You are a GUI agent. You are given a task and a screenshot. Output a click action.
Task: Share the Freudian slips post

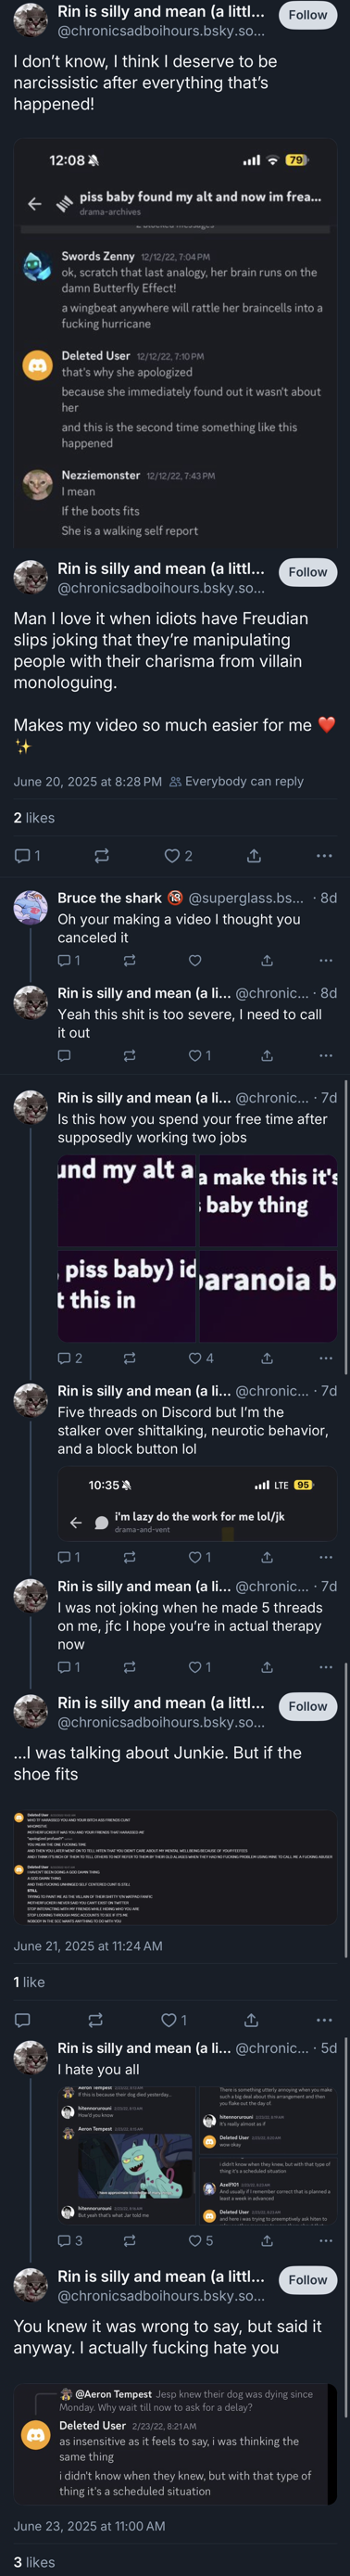click(x=255, y=856)
